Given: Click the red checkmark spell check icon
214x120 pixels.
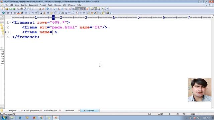Looking at the screenshot, I should [x=88, y=9].
